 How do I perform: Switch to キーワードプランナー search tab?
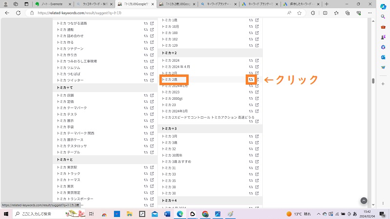218,4
